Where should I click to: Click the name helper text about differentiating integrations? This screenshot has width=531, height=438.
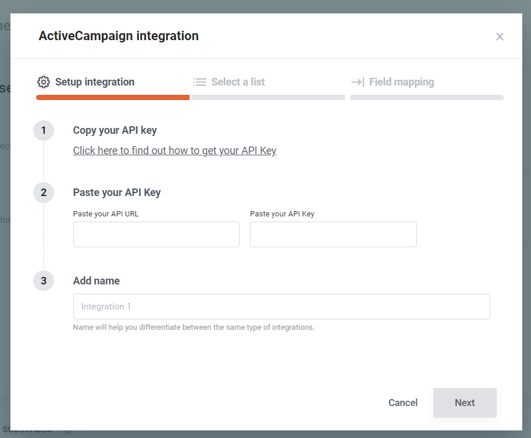tap(194, 327)
